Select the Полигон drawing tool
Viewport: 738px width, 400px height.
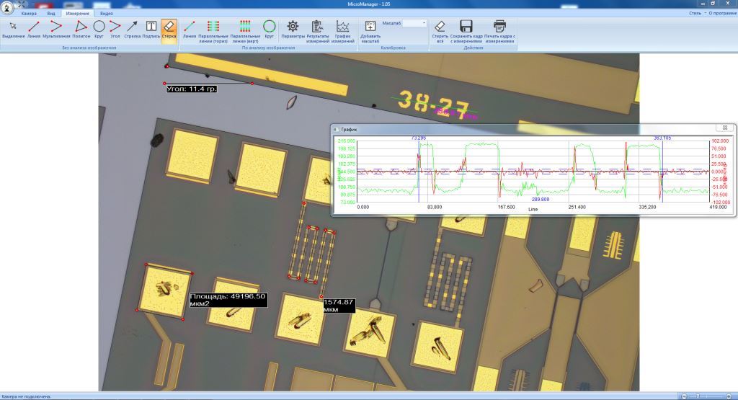click(x=81, y=29)
